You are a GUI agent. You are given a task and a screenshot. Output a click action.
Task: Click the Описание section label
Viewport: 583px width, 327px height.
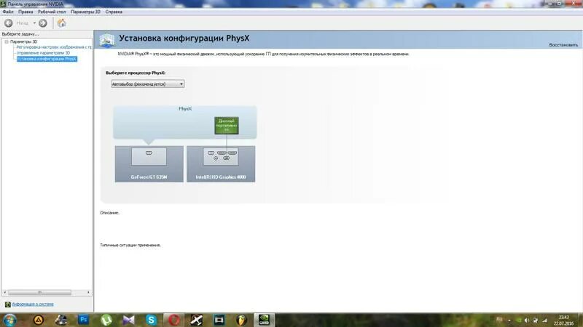[109, 213]
